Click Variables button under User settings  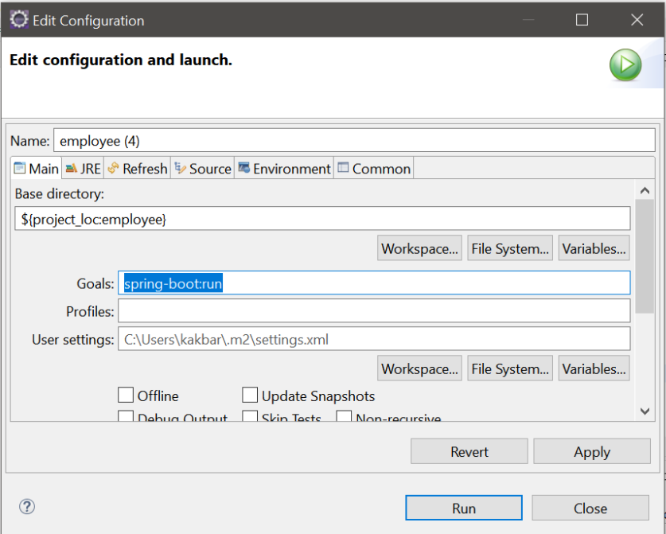(x=594, y=368)
